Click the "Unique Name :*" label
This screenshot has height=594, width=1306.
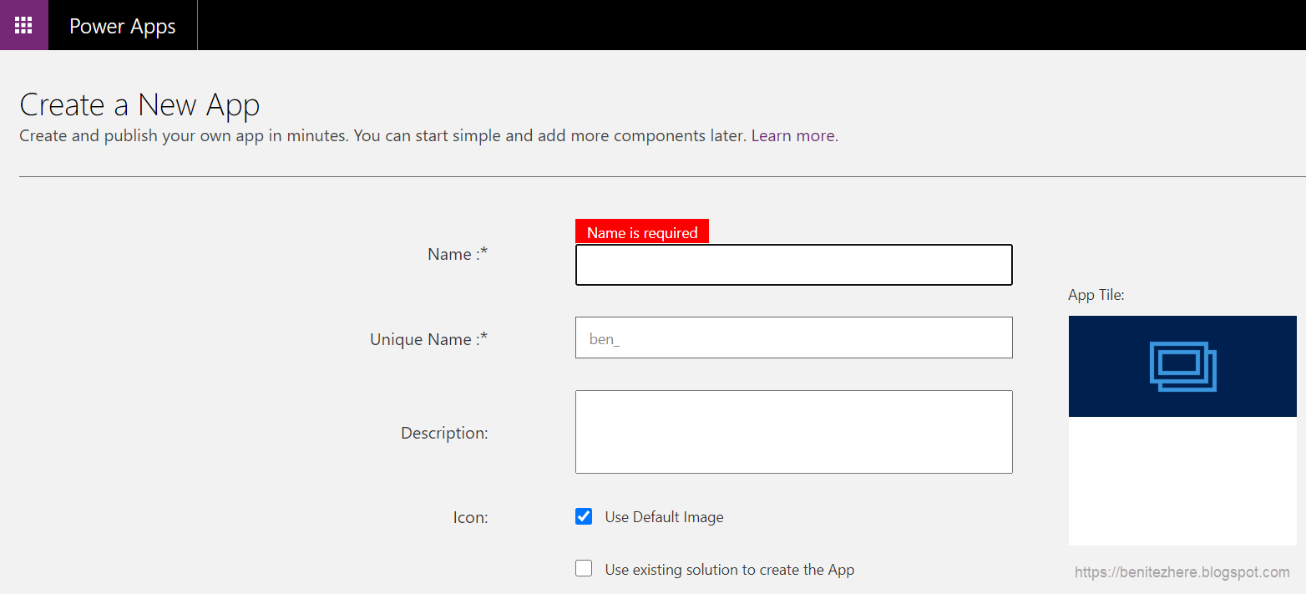pyautogui.click(x=428, y=338)
